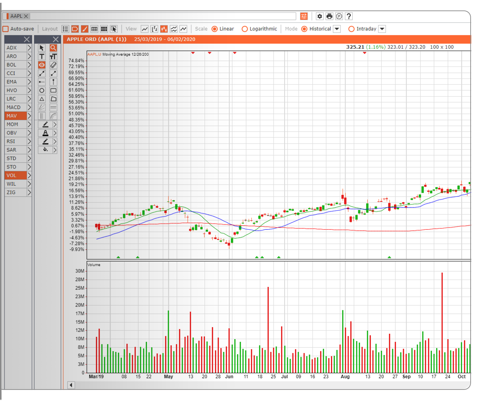Open the gear settings icon

click(320, 16)
